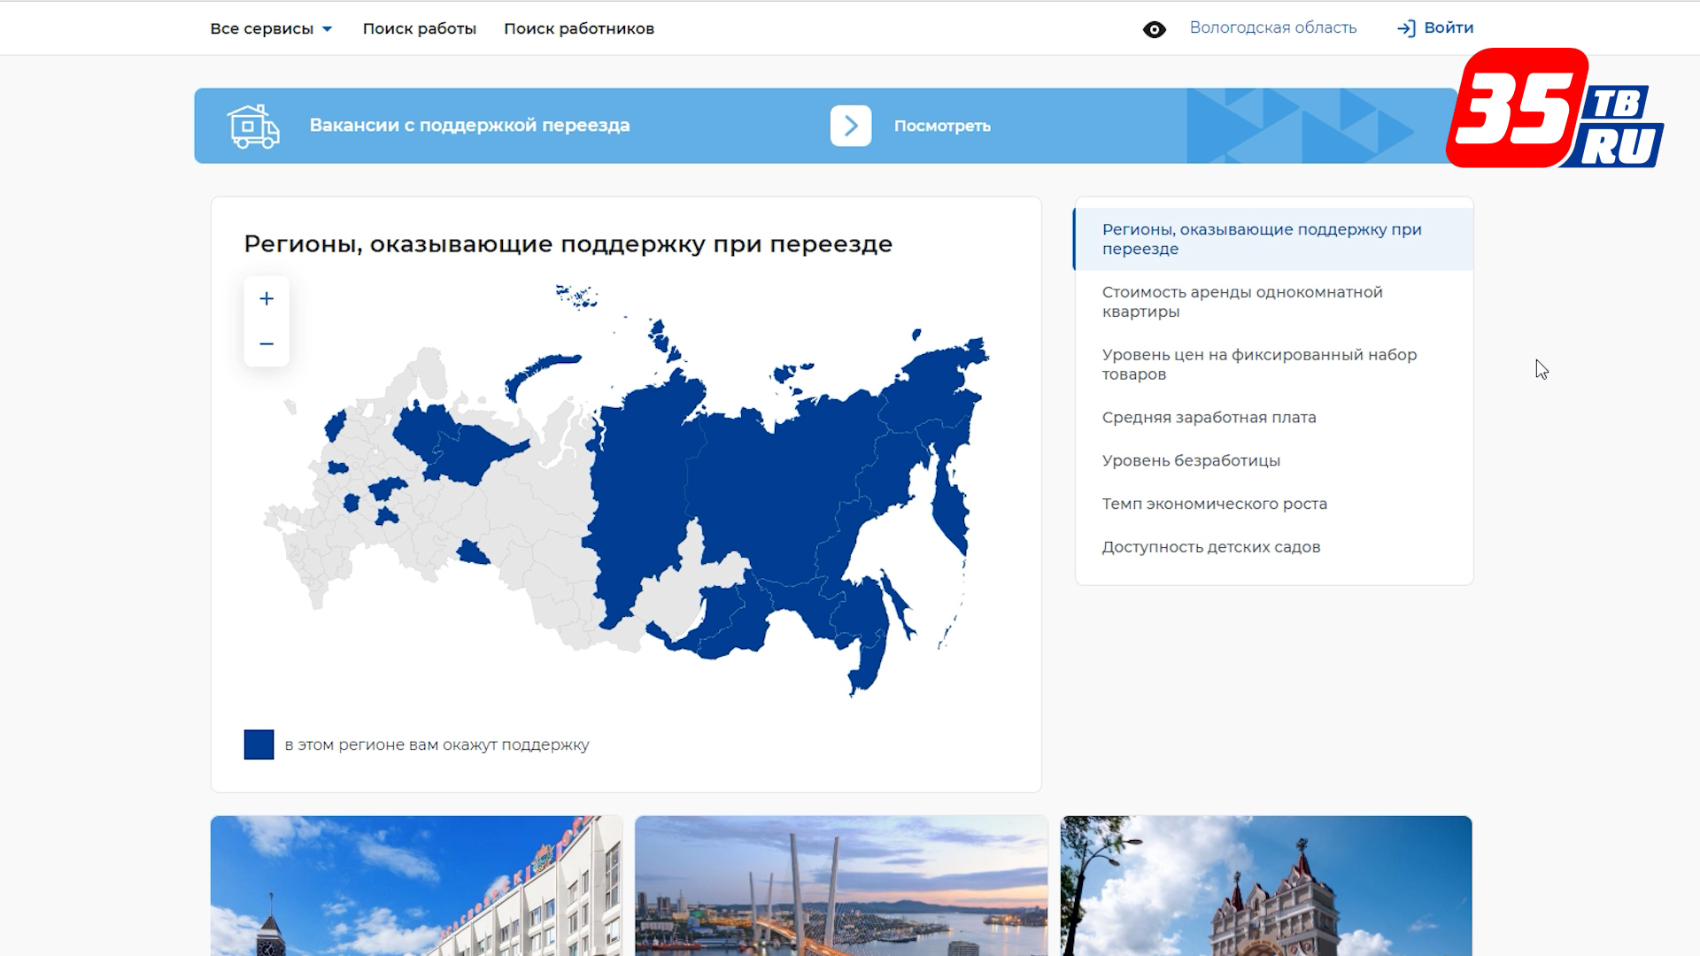1700x956 pixels.
Task: Open Поиск работы menu item
Action: point(419,28)
